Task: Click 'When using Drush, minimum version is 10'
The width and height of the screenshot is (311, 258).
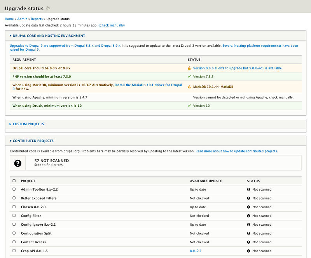Action: point(47,106)
